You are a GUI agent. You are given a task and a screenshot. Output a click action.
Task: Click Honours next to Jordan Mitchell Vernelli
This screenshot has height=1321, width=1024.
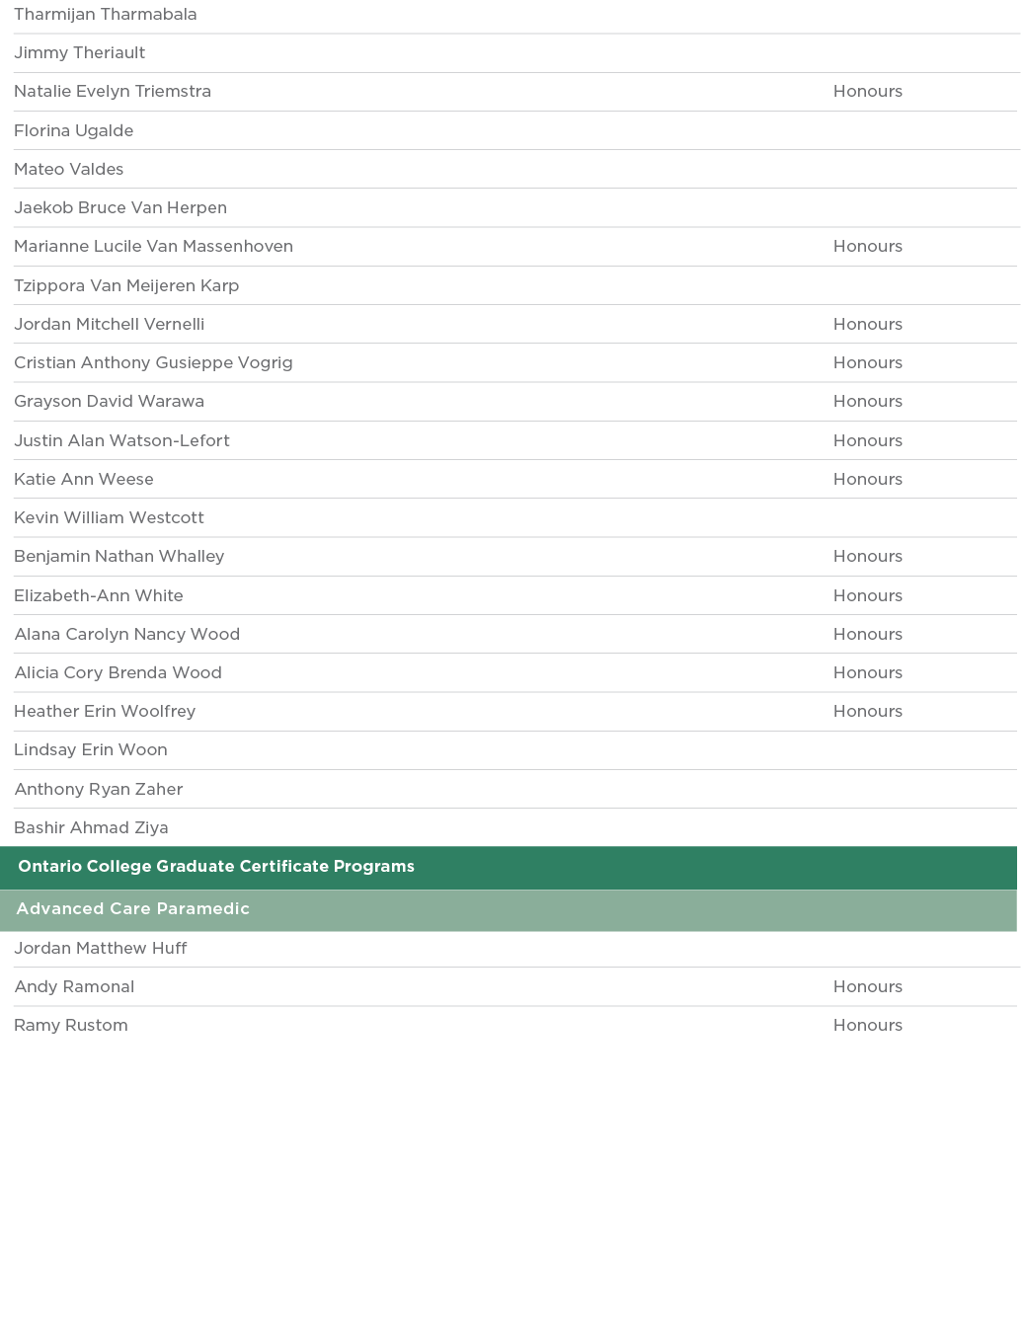(x=867, y=325)
